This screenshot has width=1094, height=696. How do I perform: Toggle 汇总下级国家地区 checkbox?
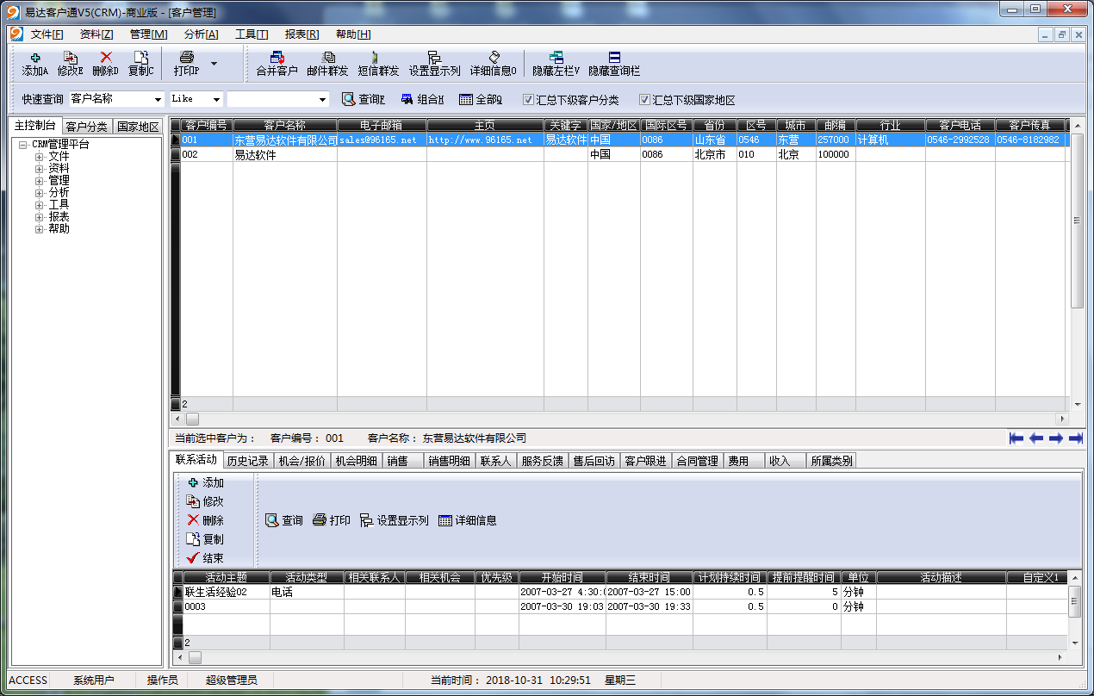point(644,100)
